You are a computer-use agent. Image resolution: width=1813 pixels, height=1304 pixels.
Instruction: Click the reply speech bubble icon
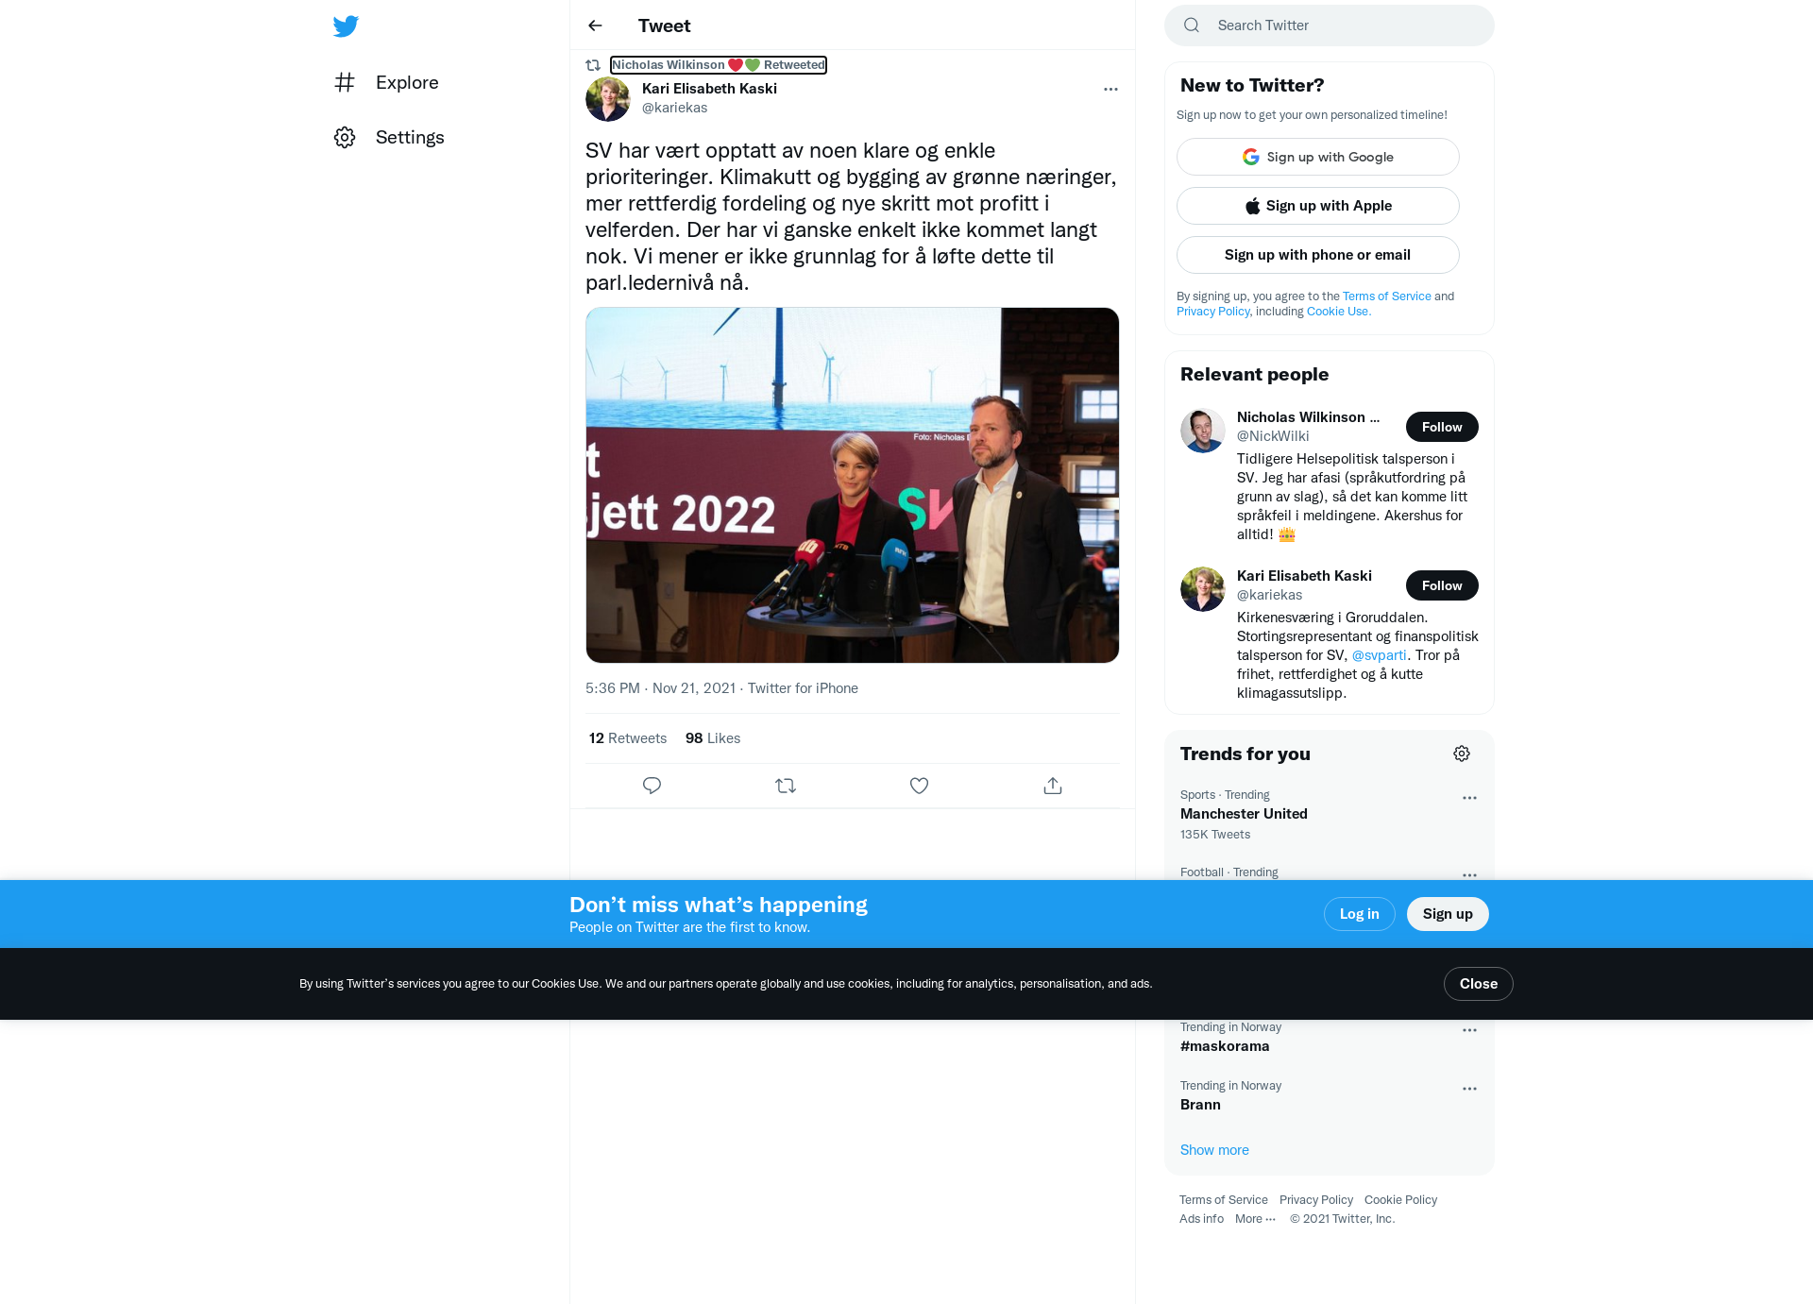tap(652, 786)
